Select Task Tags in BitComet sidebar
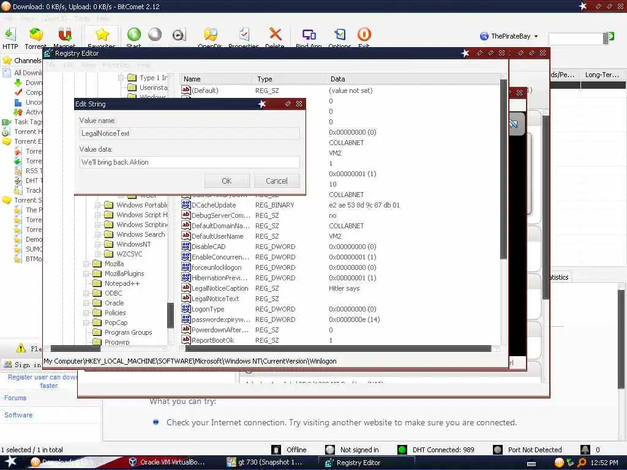The height and width of the screenshot is (470, 627). click(x=28, y=122)
